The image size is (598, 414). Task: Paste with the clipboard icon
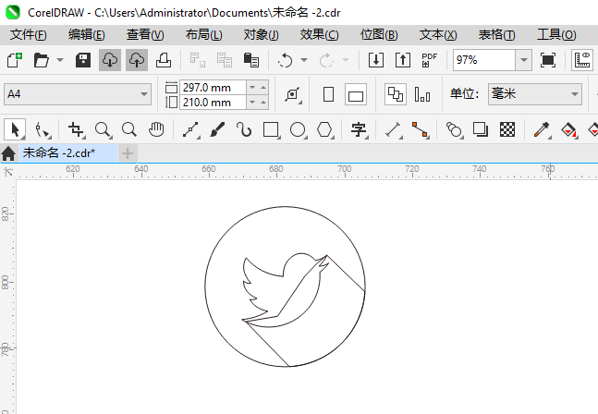251,60
